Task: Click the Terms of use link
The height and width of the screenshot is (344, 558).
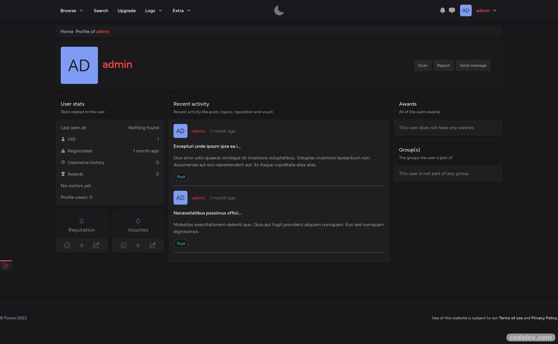Action: [511, 318]
